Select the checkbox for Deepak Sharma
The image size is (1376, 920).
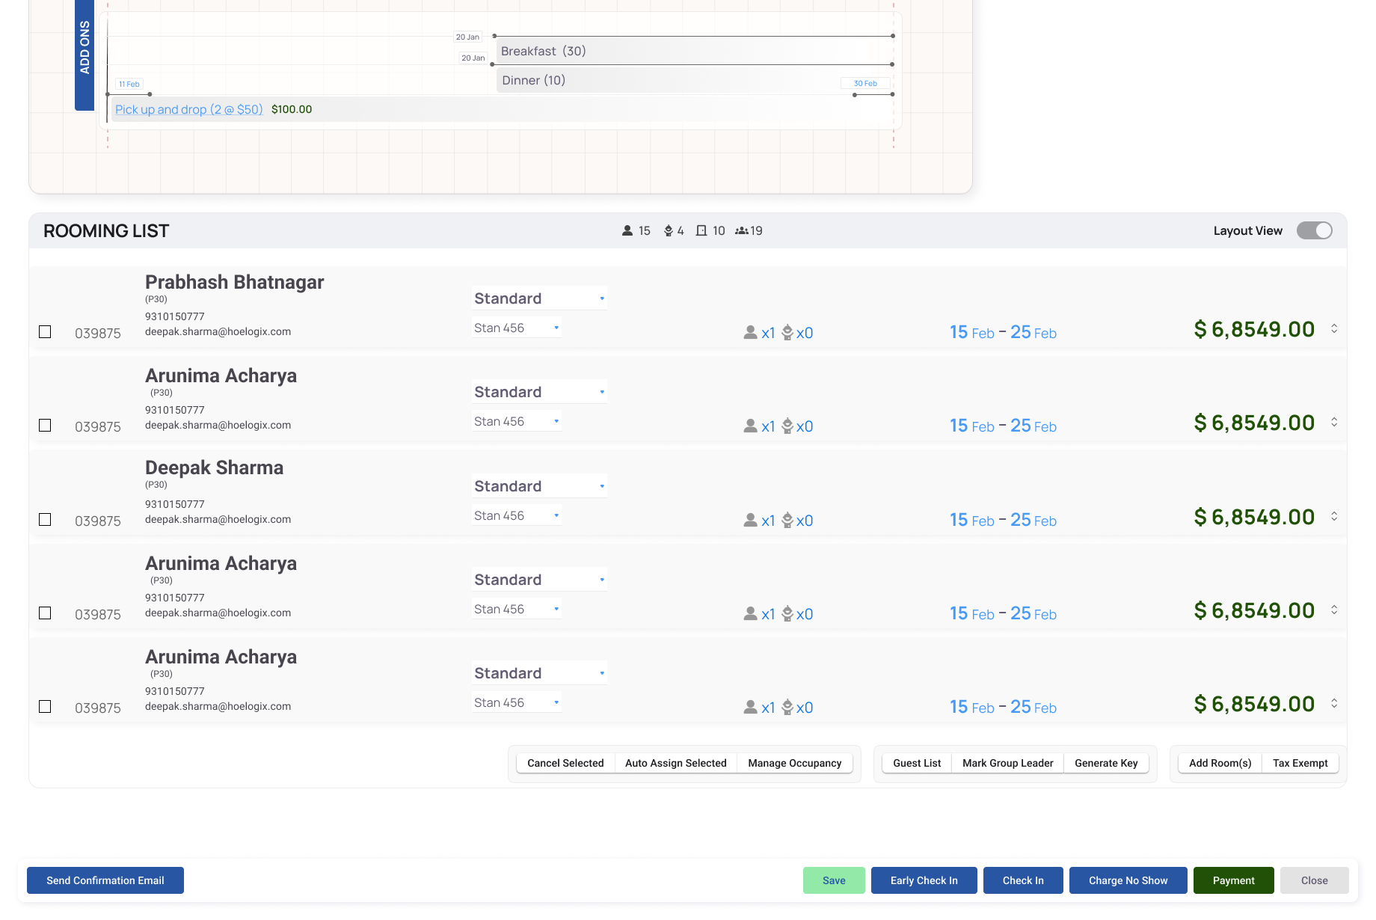pyautogui.click(x=45, y=519)
